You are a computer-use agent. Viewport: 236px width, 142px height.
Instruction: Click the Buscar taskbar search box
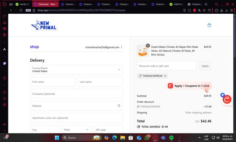pos(81,138)
